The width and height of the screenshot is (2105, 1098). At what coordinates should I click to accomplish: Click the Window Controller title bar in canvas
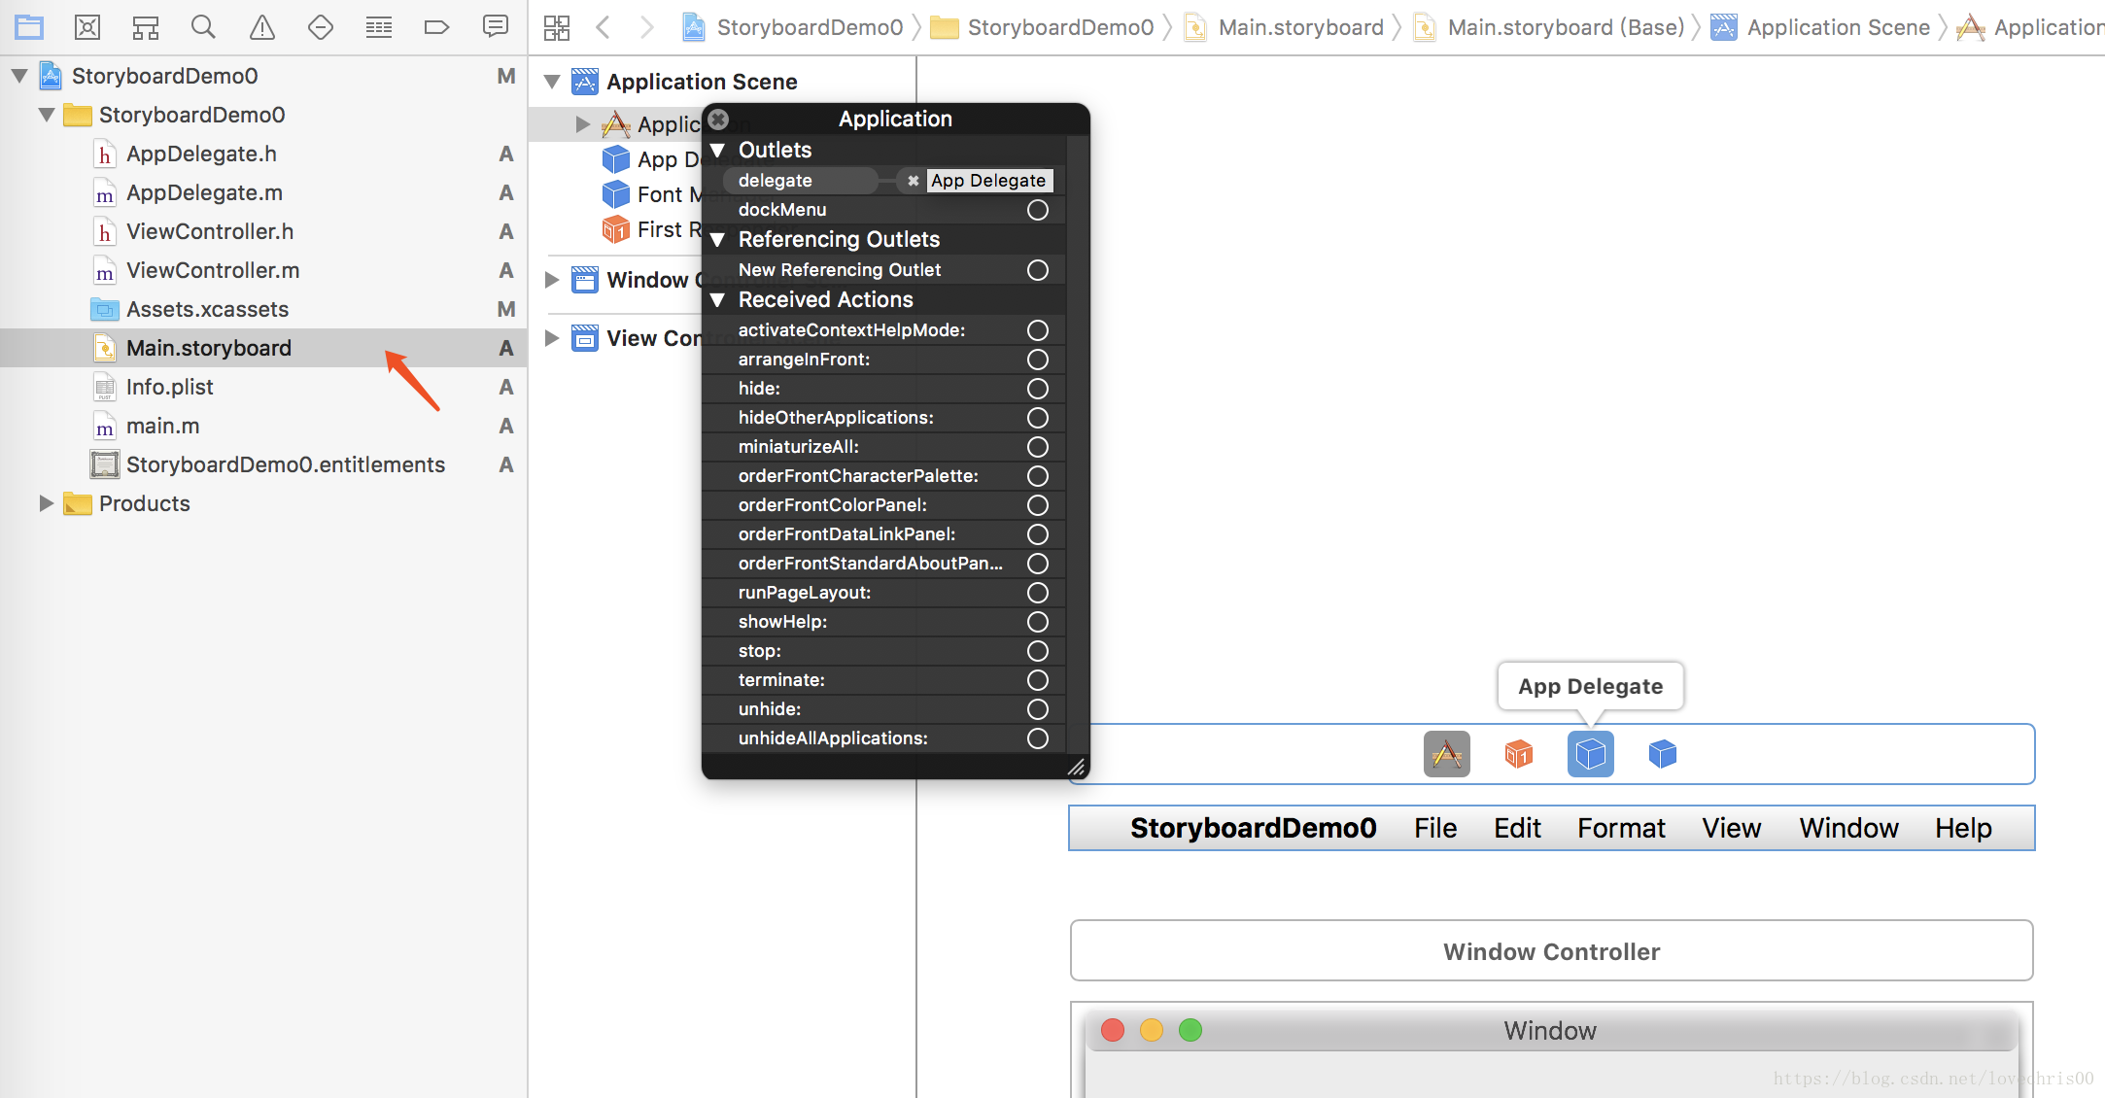click(1552, 951)
